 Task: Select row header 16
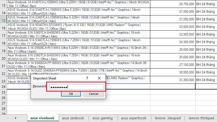(4, 27)
